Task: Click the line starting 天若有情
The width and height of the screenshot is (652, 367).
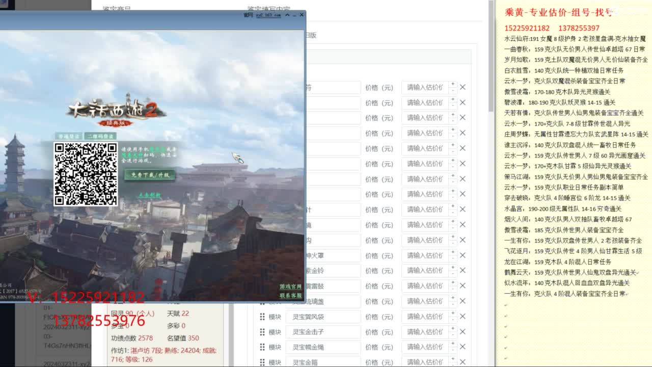Action: [x=574, y=113]
